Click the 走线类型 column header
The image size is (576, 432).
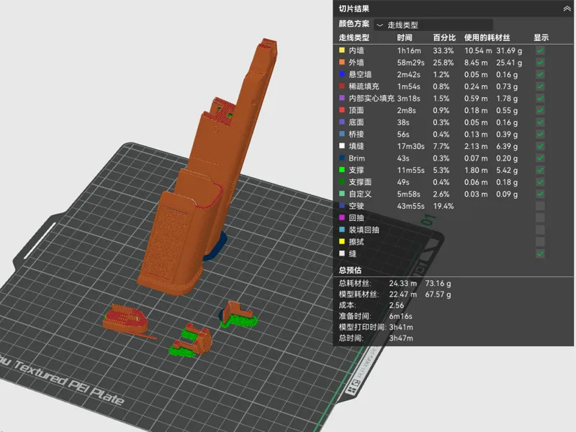pyautogui.click(x=354, y=37)
